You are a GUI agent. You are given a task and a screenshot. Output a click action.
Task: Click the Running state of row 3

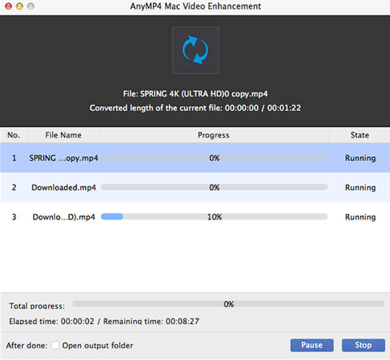360,217
